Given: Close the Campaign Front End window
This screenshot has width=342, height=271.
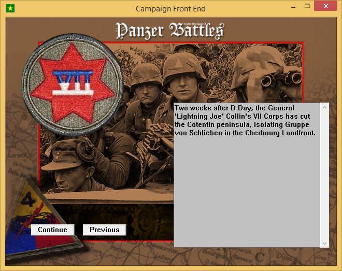Looking at the screenshot, I should coord(326,6).
